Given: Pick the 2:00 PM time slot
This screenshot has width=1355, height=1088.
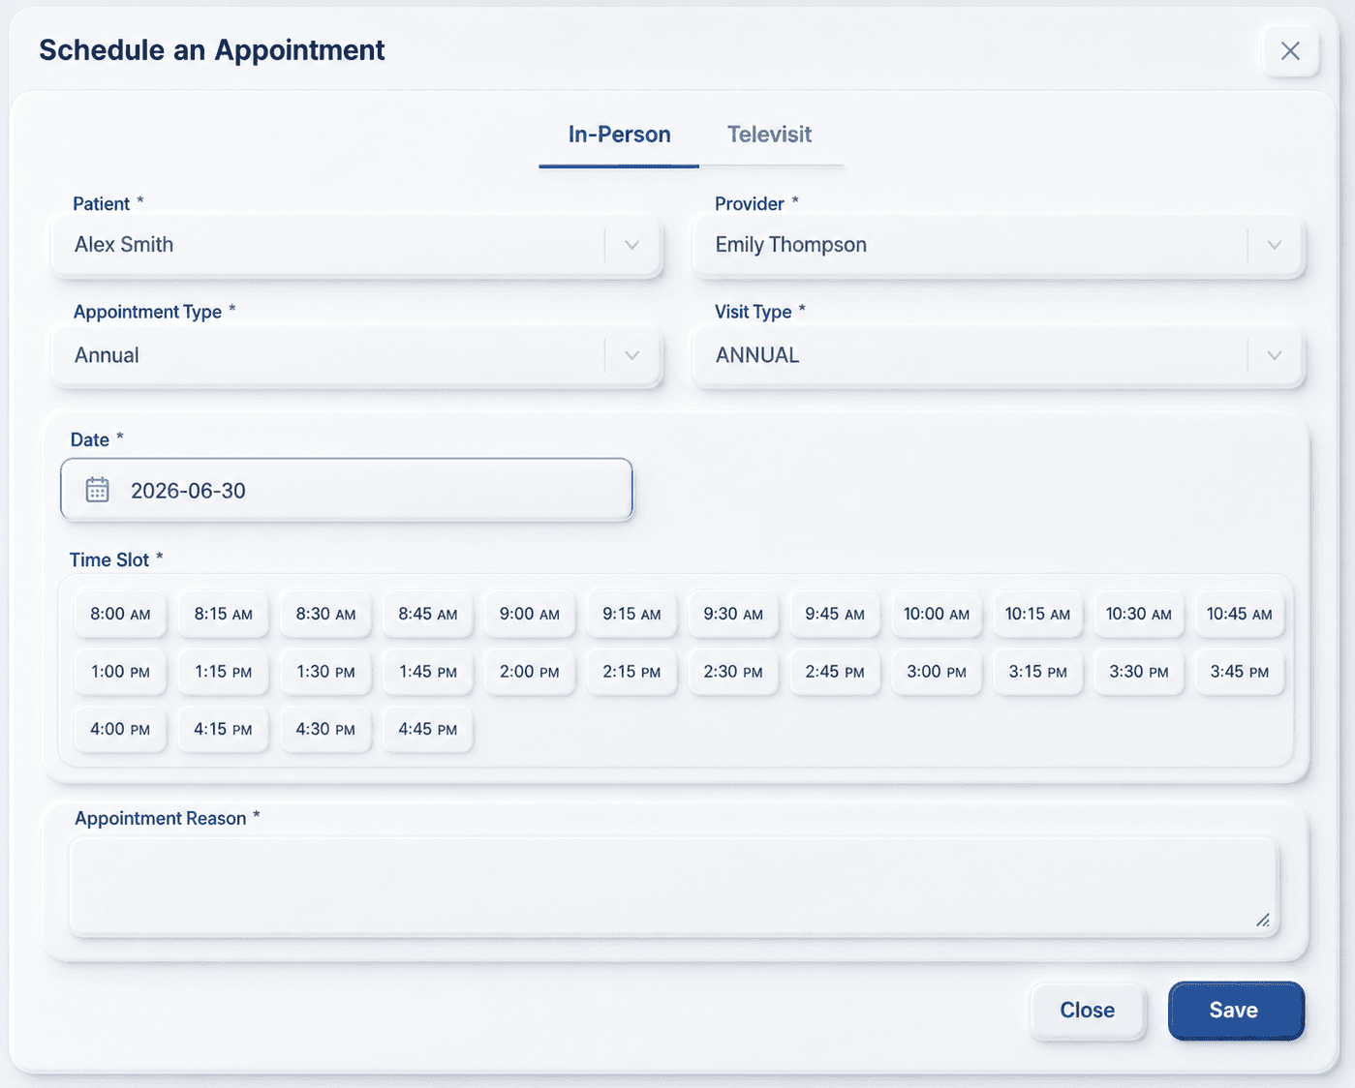Looking at the screenshot, I should 530,672.
